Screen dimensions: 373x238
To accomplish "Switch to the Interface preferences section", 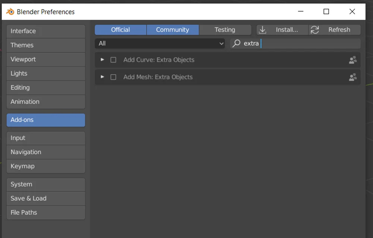I will [46, 31].
